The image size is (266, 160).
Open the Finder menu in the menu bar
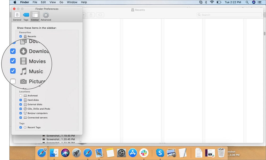click(x=24, y=2)
